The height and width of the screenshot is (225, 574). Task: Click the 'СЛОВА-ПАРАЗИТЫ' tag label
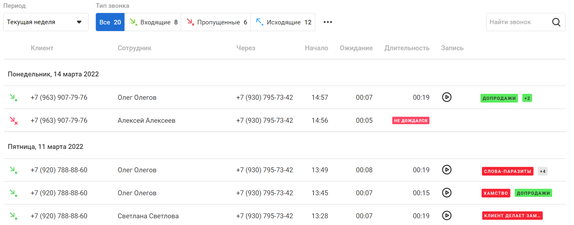coord(507,171)
